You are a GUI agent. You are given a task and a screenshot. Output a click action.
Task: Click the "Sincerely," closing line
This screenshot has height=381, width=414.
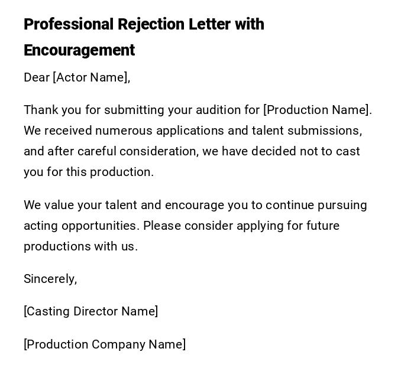tap(50, 279)
